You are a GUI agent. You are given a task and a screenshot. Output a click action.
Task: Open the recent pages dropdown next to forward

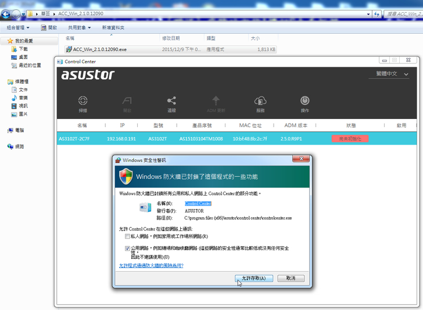[x=23, y=15]
